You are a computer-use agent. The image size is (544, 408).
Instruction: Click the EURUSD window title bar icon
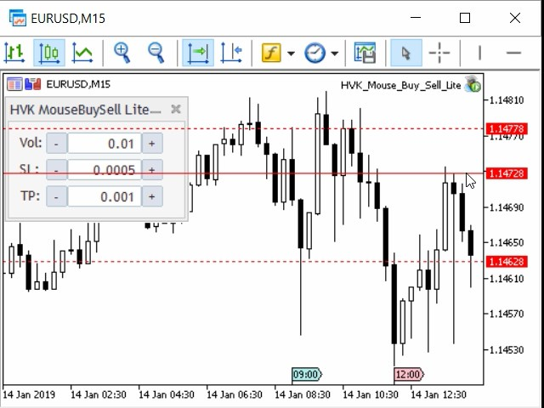tap(17, 18)
